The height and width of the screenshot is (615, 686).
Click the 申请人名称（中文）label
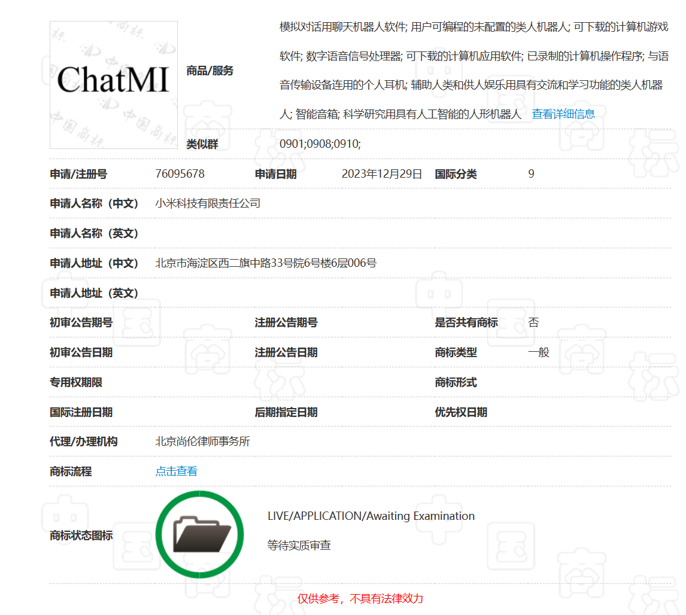click(94, 203)
